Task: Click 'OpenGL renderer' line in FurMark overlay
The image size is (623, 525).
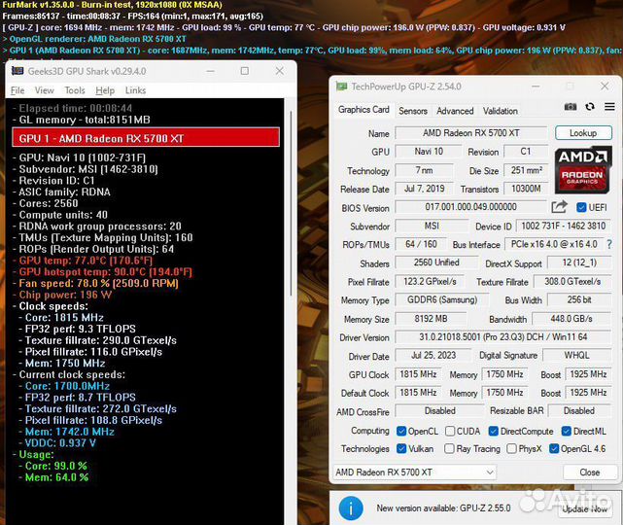Action: (94, 39)
